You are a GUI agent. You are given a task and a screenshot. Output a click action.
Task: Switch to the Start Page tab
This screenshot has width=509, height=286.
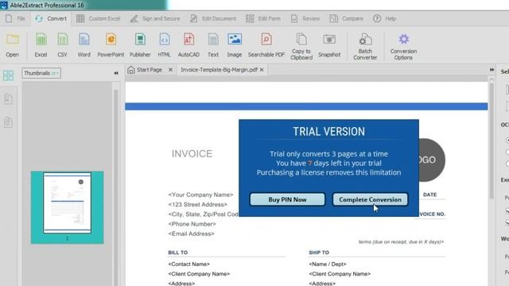[x=149, y=70]
